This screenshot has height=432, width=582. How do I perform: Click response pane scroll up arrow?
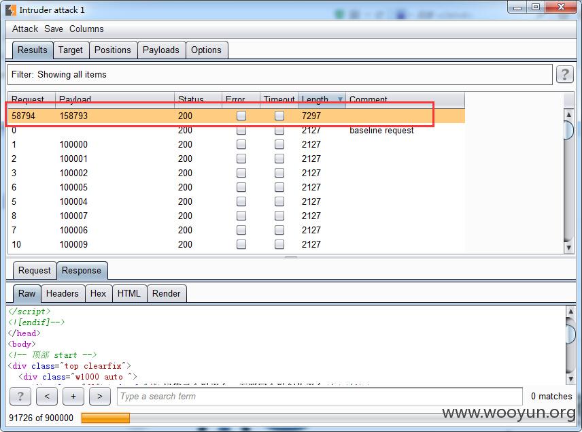point(571,311)
